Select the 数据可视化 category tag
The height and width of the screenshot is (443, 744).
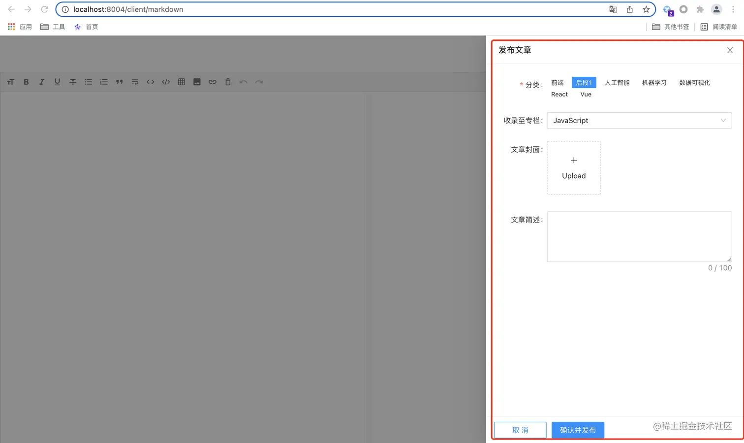tap(695, 83)
